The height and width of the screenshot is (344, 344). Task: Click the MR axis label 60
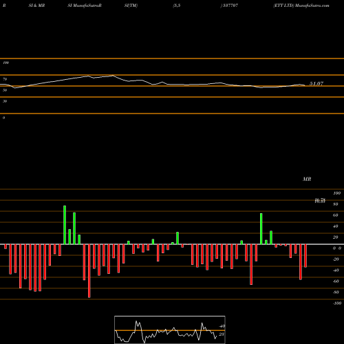tap(335, 215)
